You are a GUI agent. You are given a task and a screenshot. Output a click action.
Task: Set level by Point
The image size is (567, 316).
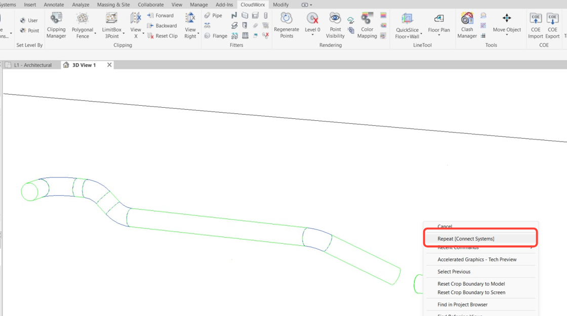click(30, 30)
